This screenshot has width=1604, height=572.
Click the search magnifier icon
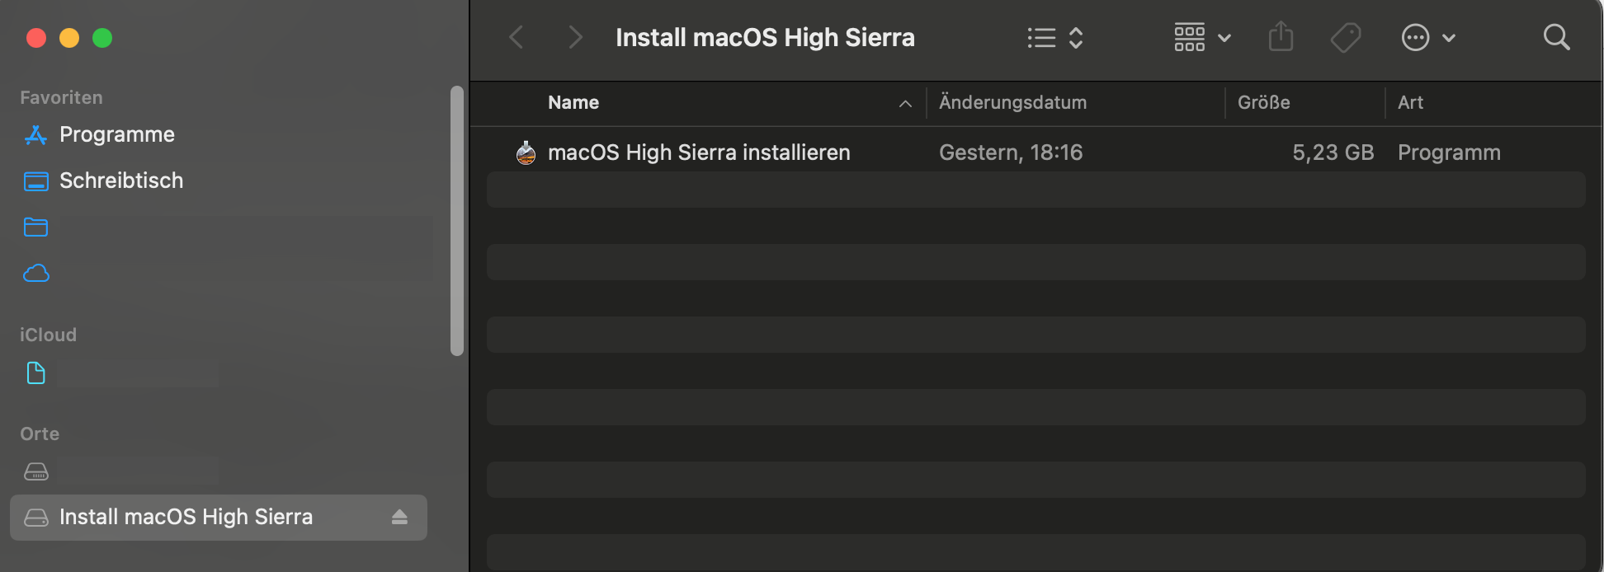click(x=1556, y=37)
